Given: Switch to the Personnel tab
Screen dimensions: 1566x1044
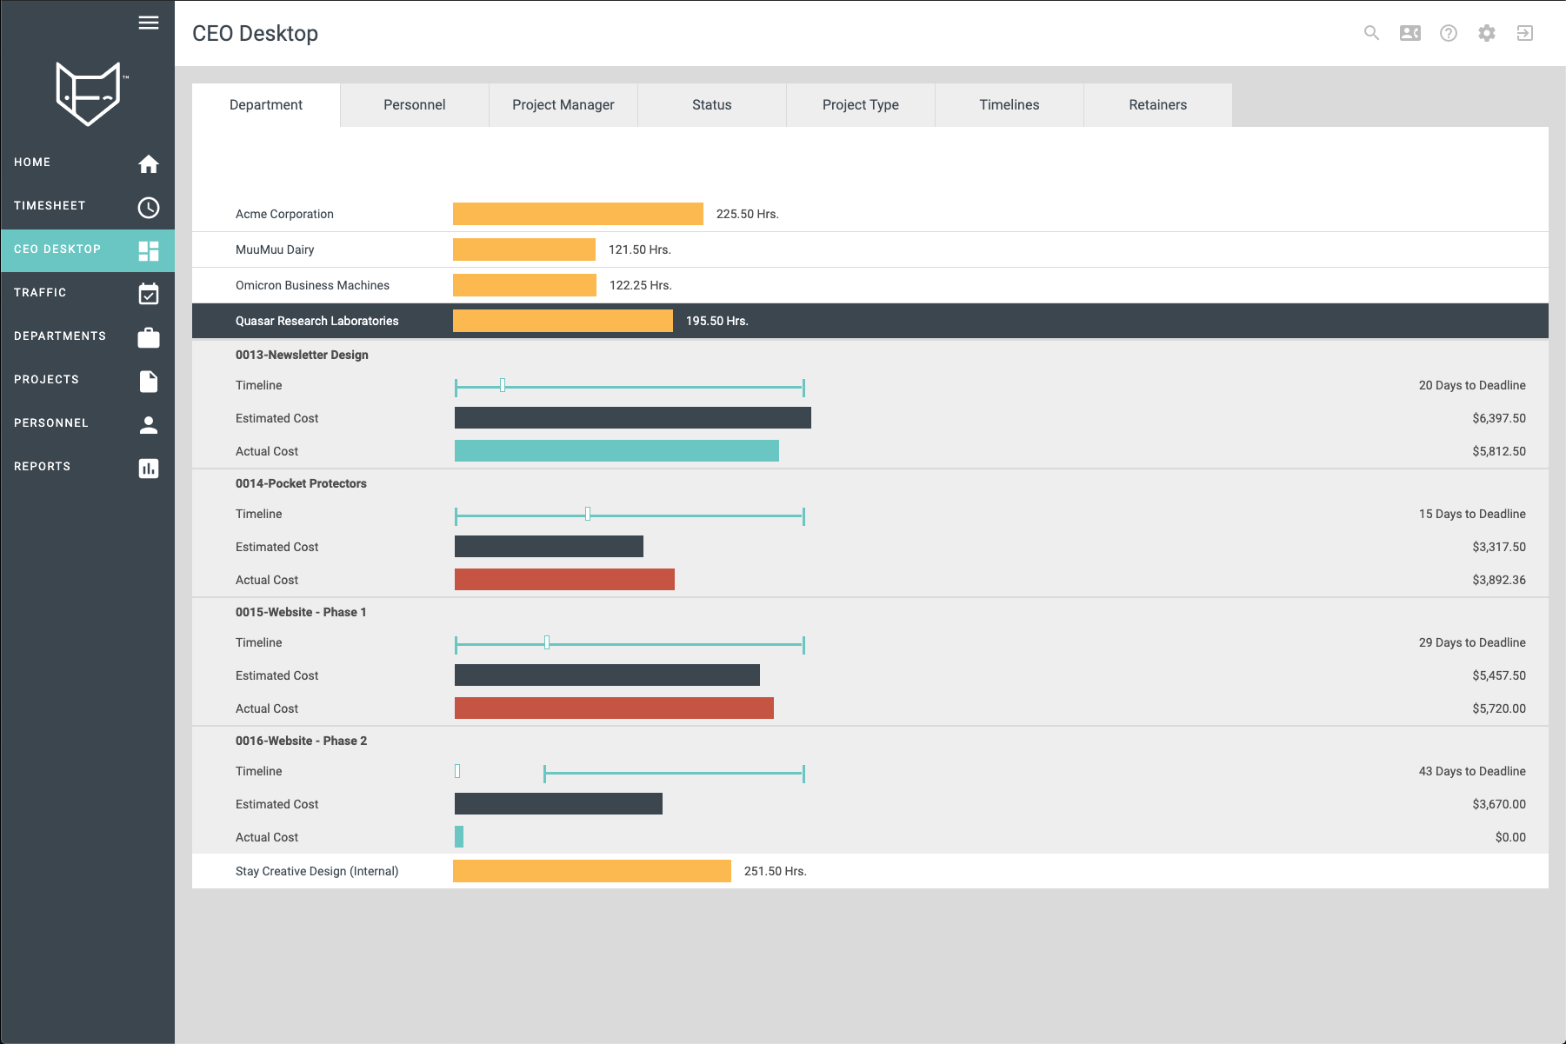Looking at the screenshot, I should tap(414, 104).
